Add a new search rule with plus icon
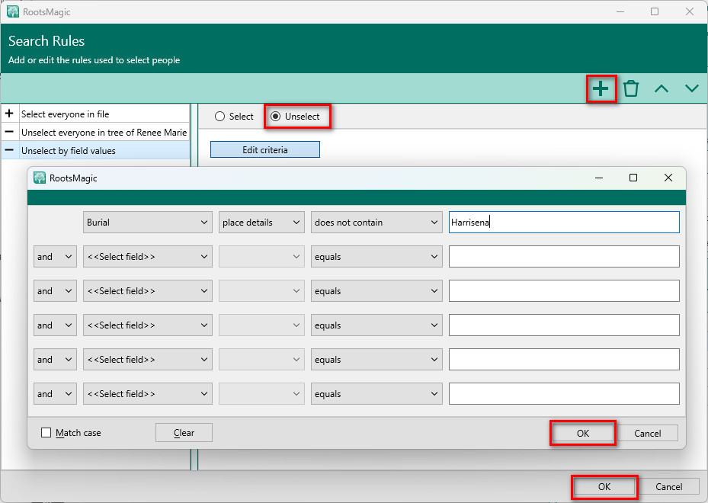Viewport: 708px width, 503px height. tap(601, 88)
